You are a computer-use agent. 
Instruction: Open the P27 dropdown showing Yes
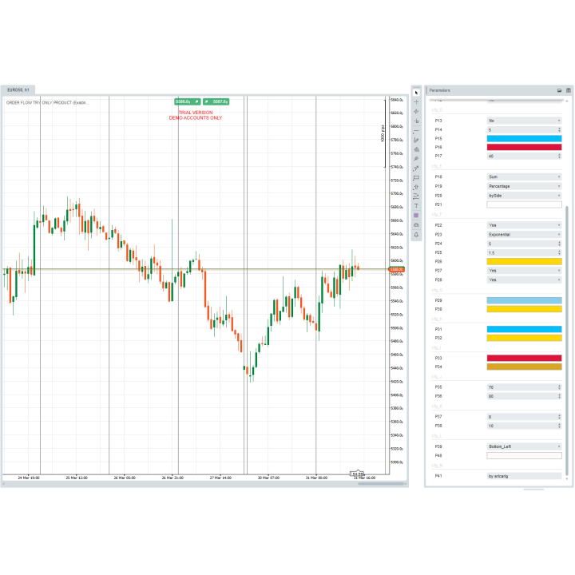click(525, 271)
